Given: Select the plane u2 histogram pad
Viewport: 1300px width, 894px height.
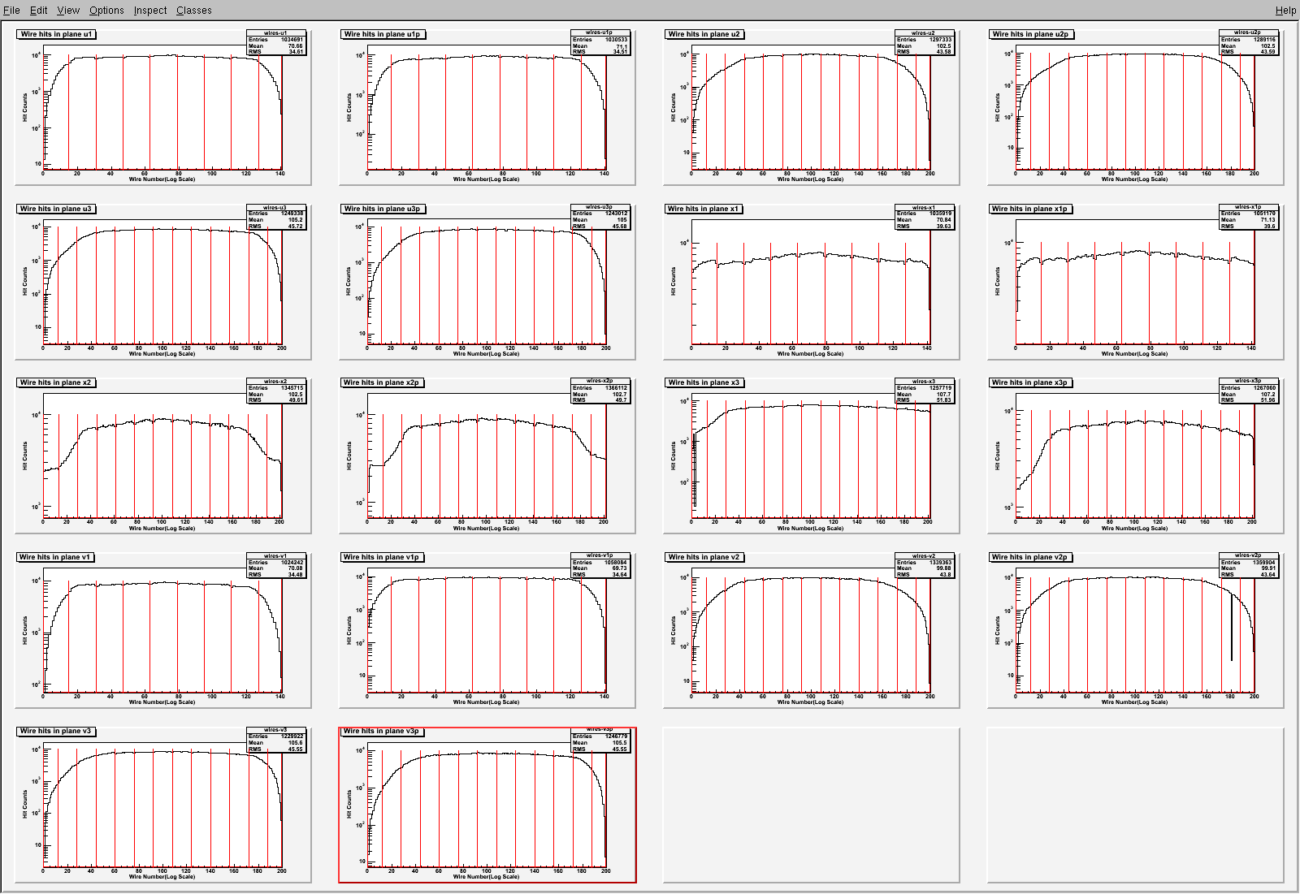Looking at the screenshot, I should click(812, 107).
